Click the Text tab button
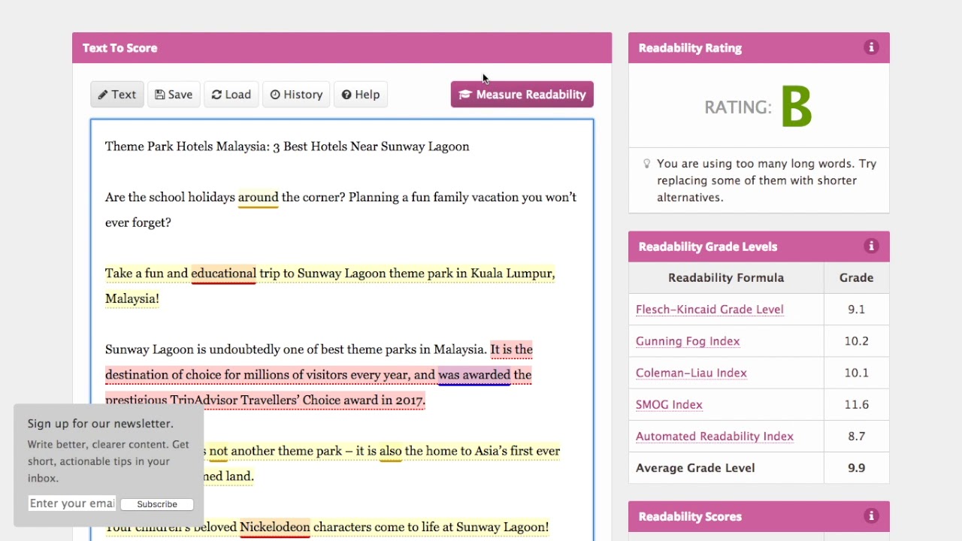 (x=117, y=95)
